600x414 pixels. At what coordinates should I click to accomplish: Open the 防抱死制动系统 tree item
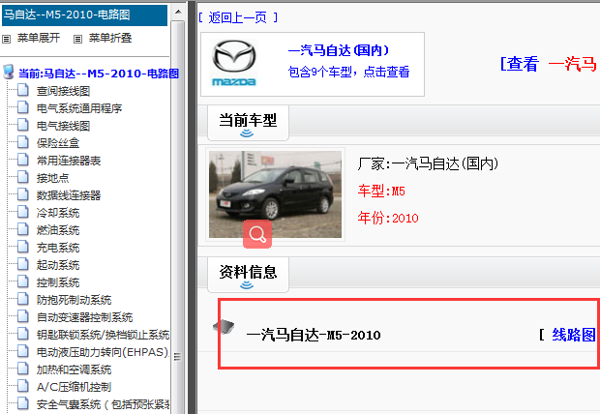click(74, 300)
